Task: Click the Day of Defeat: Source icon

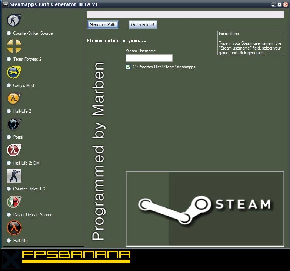Action: pos(14,202)
